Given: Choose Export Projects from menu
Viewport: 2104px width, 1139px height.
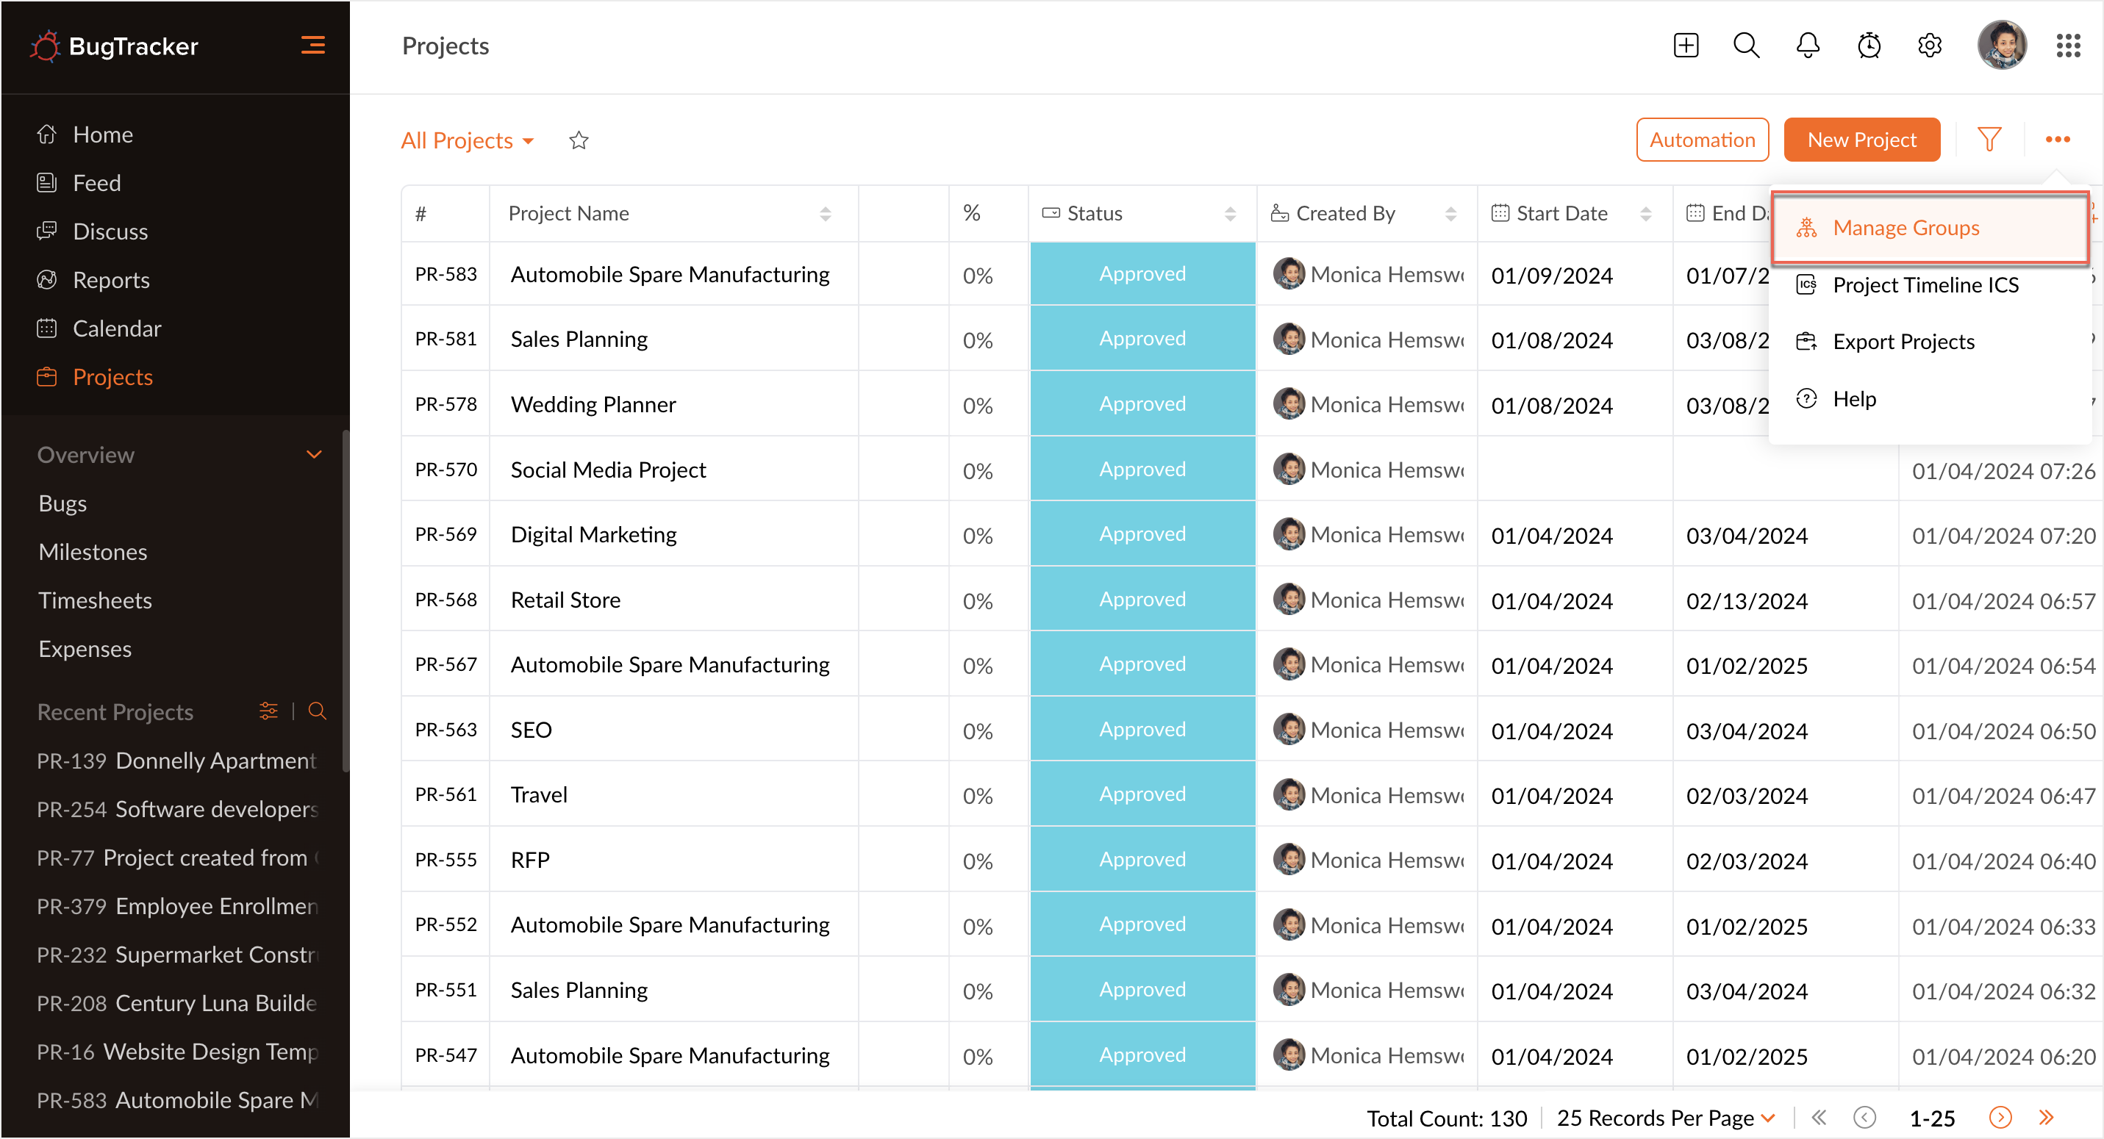Looking at the screenshot, I should (x=1903, y=341).
